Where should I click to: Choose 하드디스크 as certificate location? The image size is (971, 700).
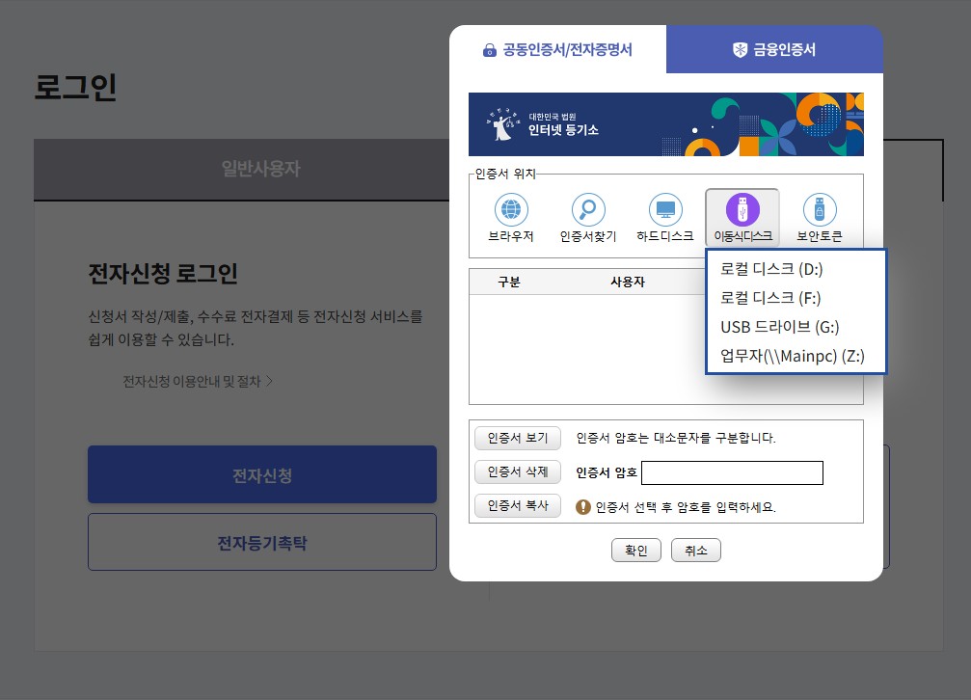click(x=665, y=210)
